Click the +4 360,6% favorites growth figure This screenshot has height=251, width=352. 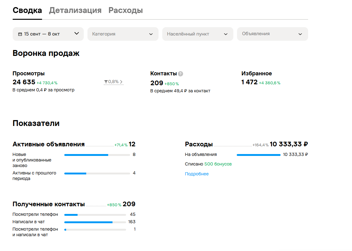point(269,83)
